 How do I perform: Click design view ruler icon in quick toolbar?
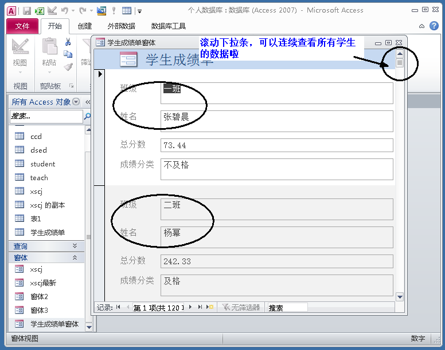[x=52, y=11]
